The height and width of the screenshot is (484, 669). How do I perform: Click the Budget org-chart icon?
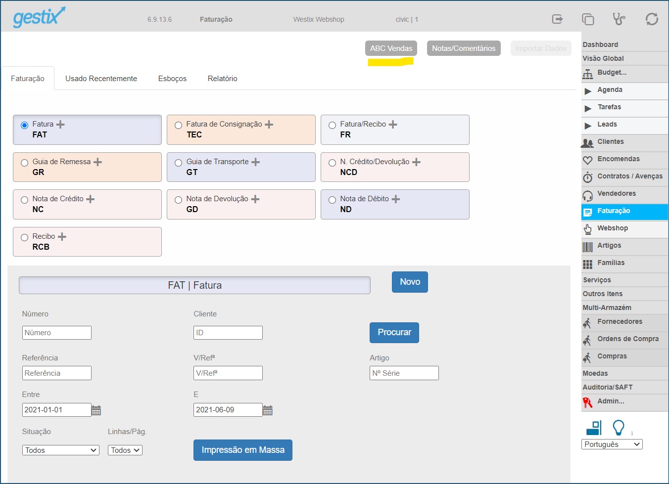[x=587, y=74]
